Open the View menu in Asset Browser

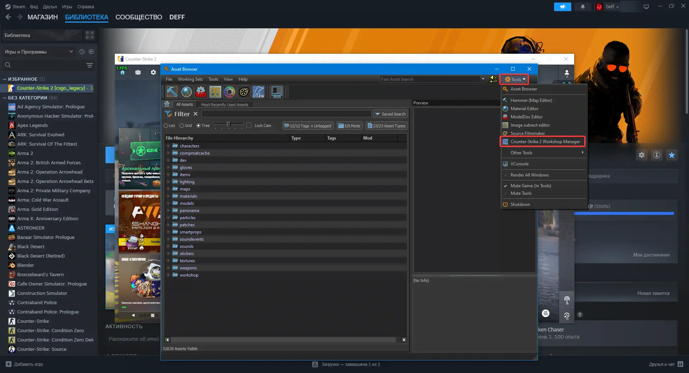click(x=228, y=79)
